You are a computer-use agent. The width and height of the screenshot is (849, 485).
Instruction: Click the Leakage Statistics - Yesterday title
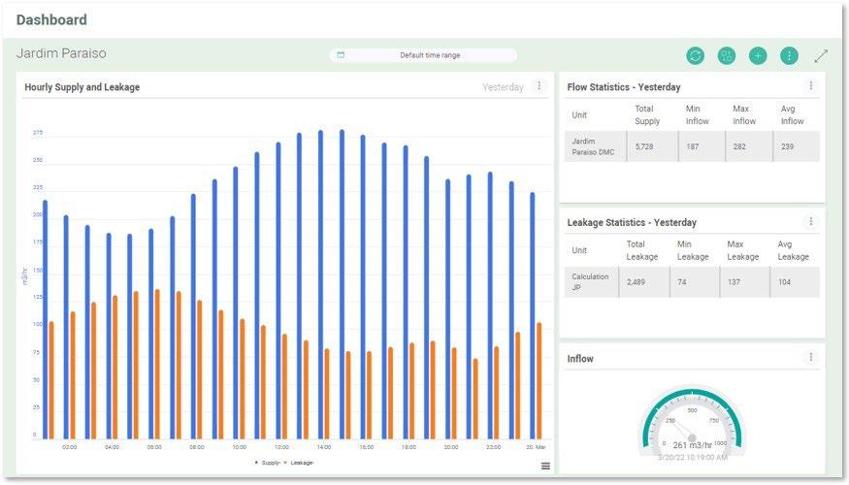[632, 222]
